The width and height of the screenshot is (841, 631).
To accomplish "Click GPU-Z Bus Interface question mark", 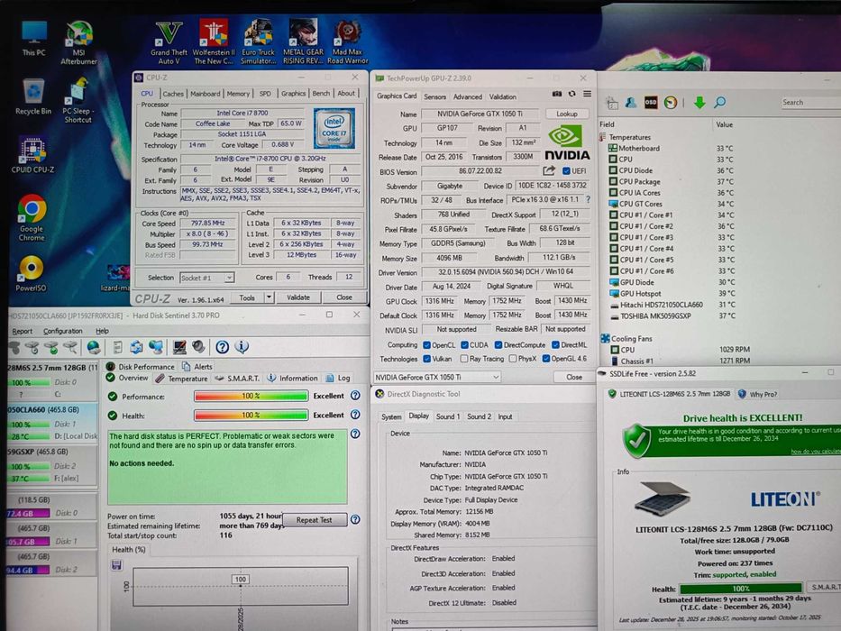I will 589,199.
